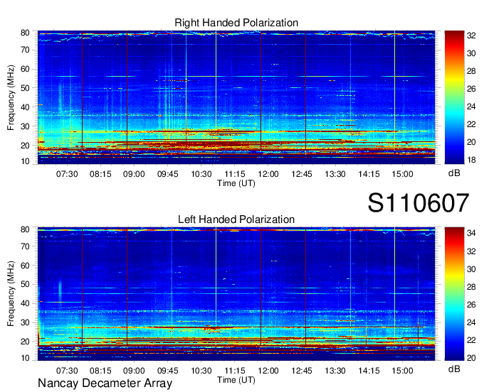Screen dimensions: 484x392
Task: Click the 09:45 tick under Left Handed plot
Action: [167, 371]
